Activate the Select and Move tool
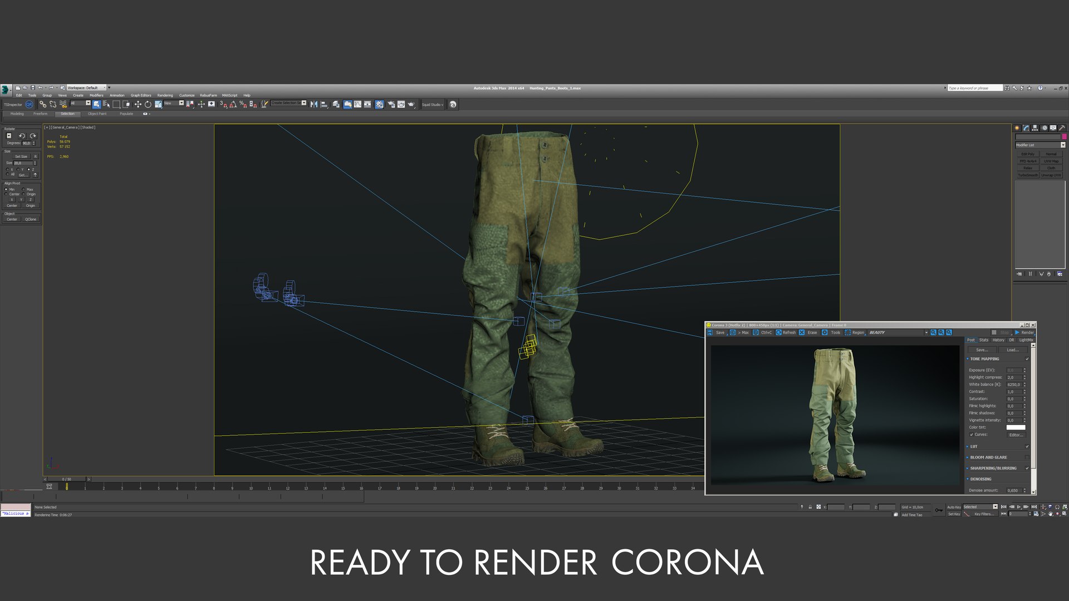This screenshot has width=1069, height=601. (138, 104)
